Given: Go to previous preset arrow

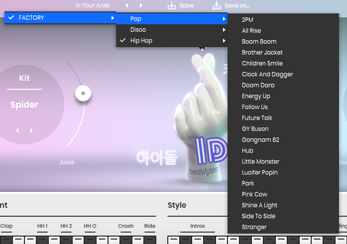Looking at the screenshot, I should tap(127, 5).
